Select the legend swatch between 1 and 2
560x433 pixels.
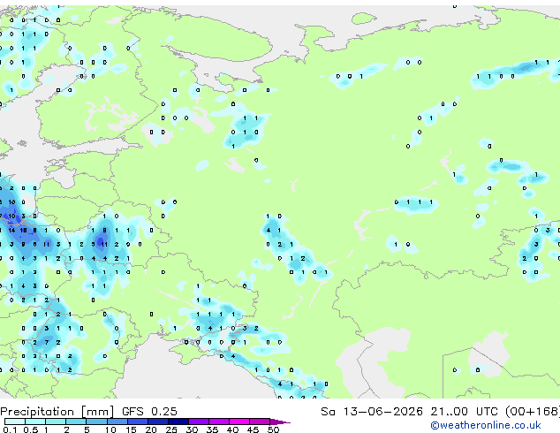coord(56,422)
